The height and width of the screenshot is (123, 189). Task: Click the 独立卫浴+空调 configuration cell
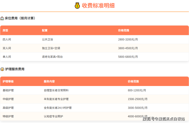click(x=51, y=48)
